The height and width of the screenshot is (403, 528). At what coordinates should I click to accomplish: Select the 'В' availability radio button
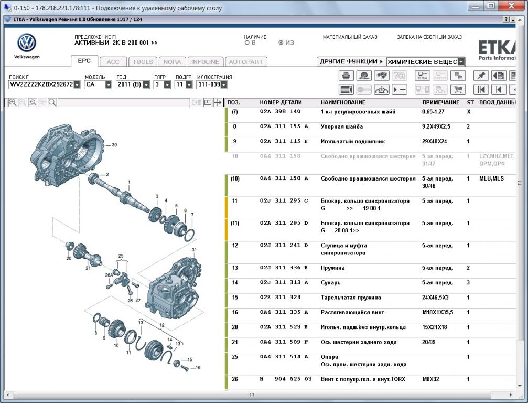tap(247, 43)
